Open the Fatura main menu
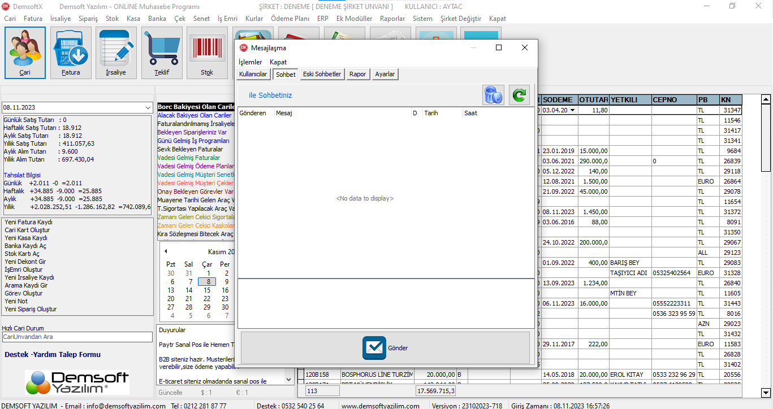Viewport: 773px width, 409px height. 33,19
